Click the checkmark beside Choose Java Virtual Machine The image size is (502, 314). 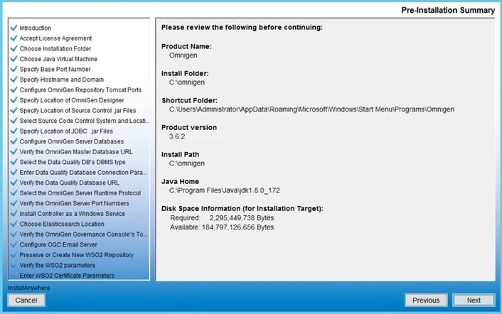(14, 59)
